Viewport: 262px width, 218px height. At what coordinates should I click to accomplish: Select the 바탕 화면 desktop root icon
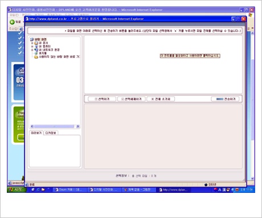tap(32, 39)
